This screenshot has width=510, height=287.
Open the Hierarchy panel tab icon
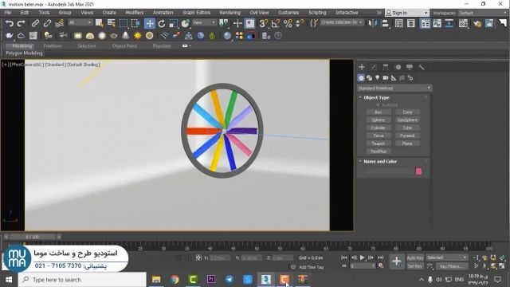click(x=386, y=67)
